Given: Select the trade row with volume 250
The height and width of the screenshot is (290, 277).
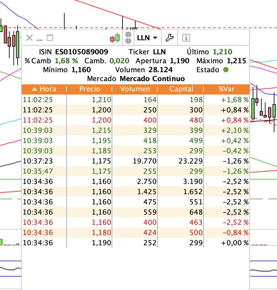Looking at the screenshot, I should tap(135, 110).
